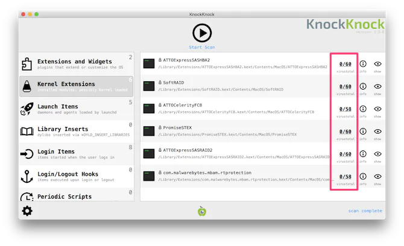Screen dimensions: 404x246
Task: Click the SoftRAID file thumbnail
Action: click(149, 86)
